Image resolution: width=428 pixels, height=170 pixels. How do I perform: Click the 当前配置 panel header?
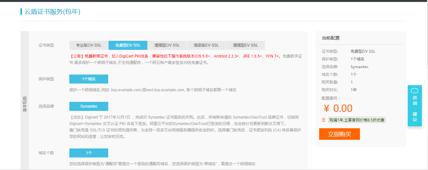331,38
